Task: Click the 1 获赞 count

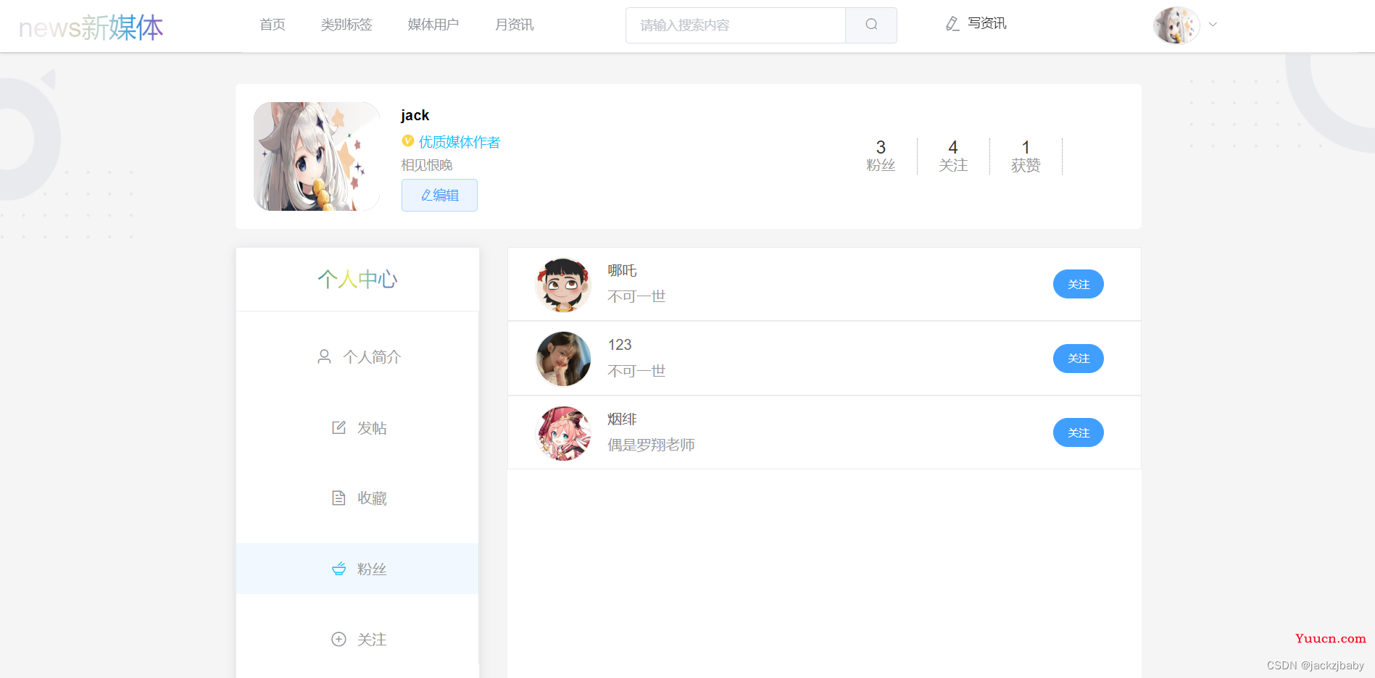Action: (x=1026, y=156)
